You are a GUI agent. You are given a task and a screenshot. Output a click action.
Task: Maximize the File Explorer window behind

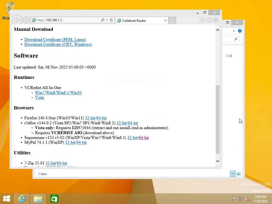pos(228,23)
